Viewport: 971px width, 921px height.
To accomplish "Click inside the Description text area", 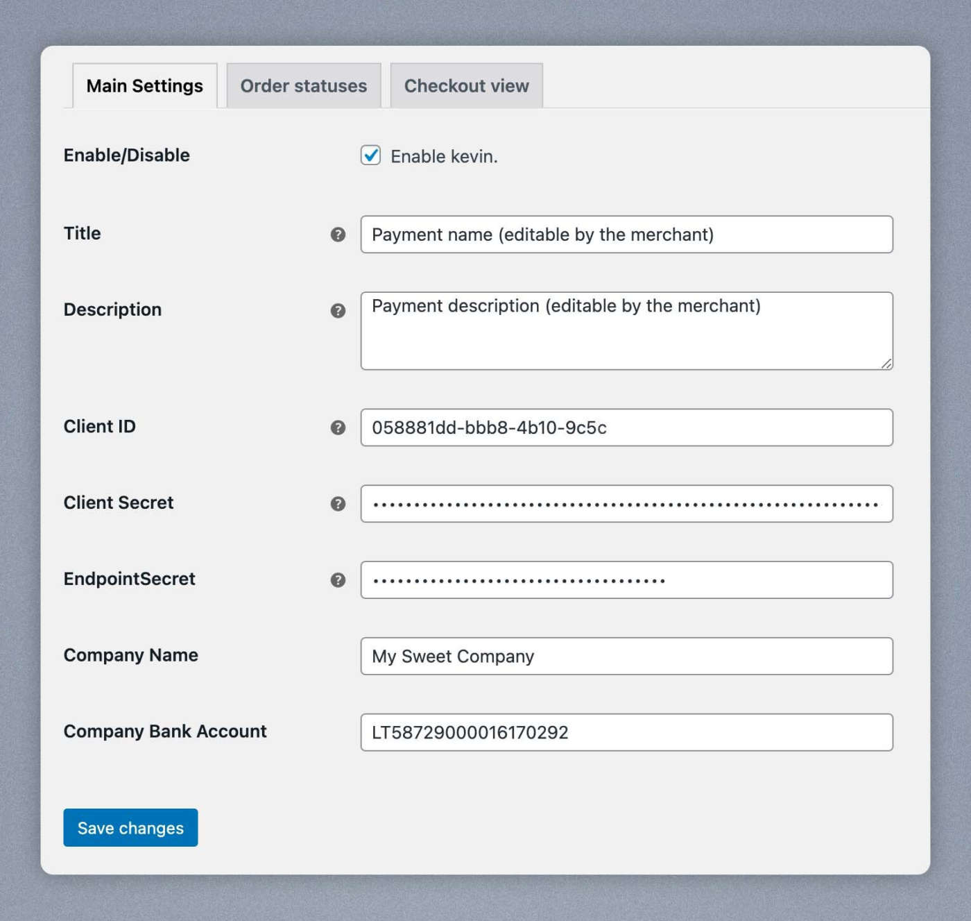I will (x=626, y=337).
